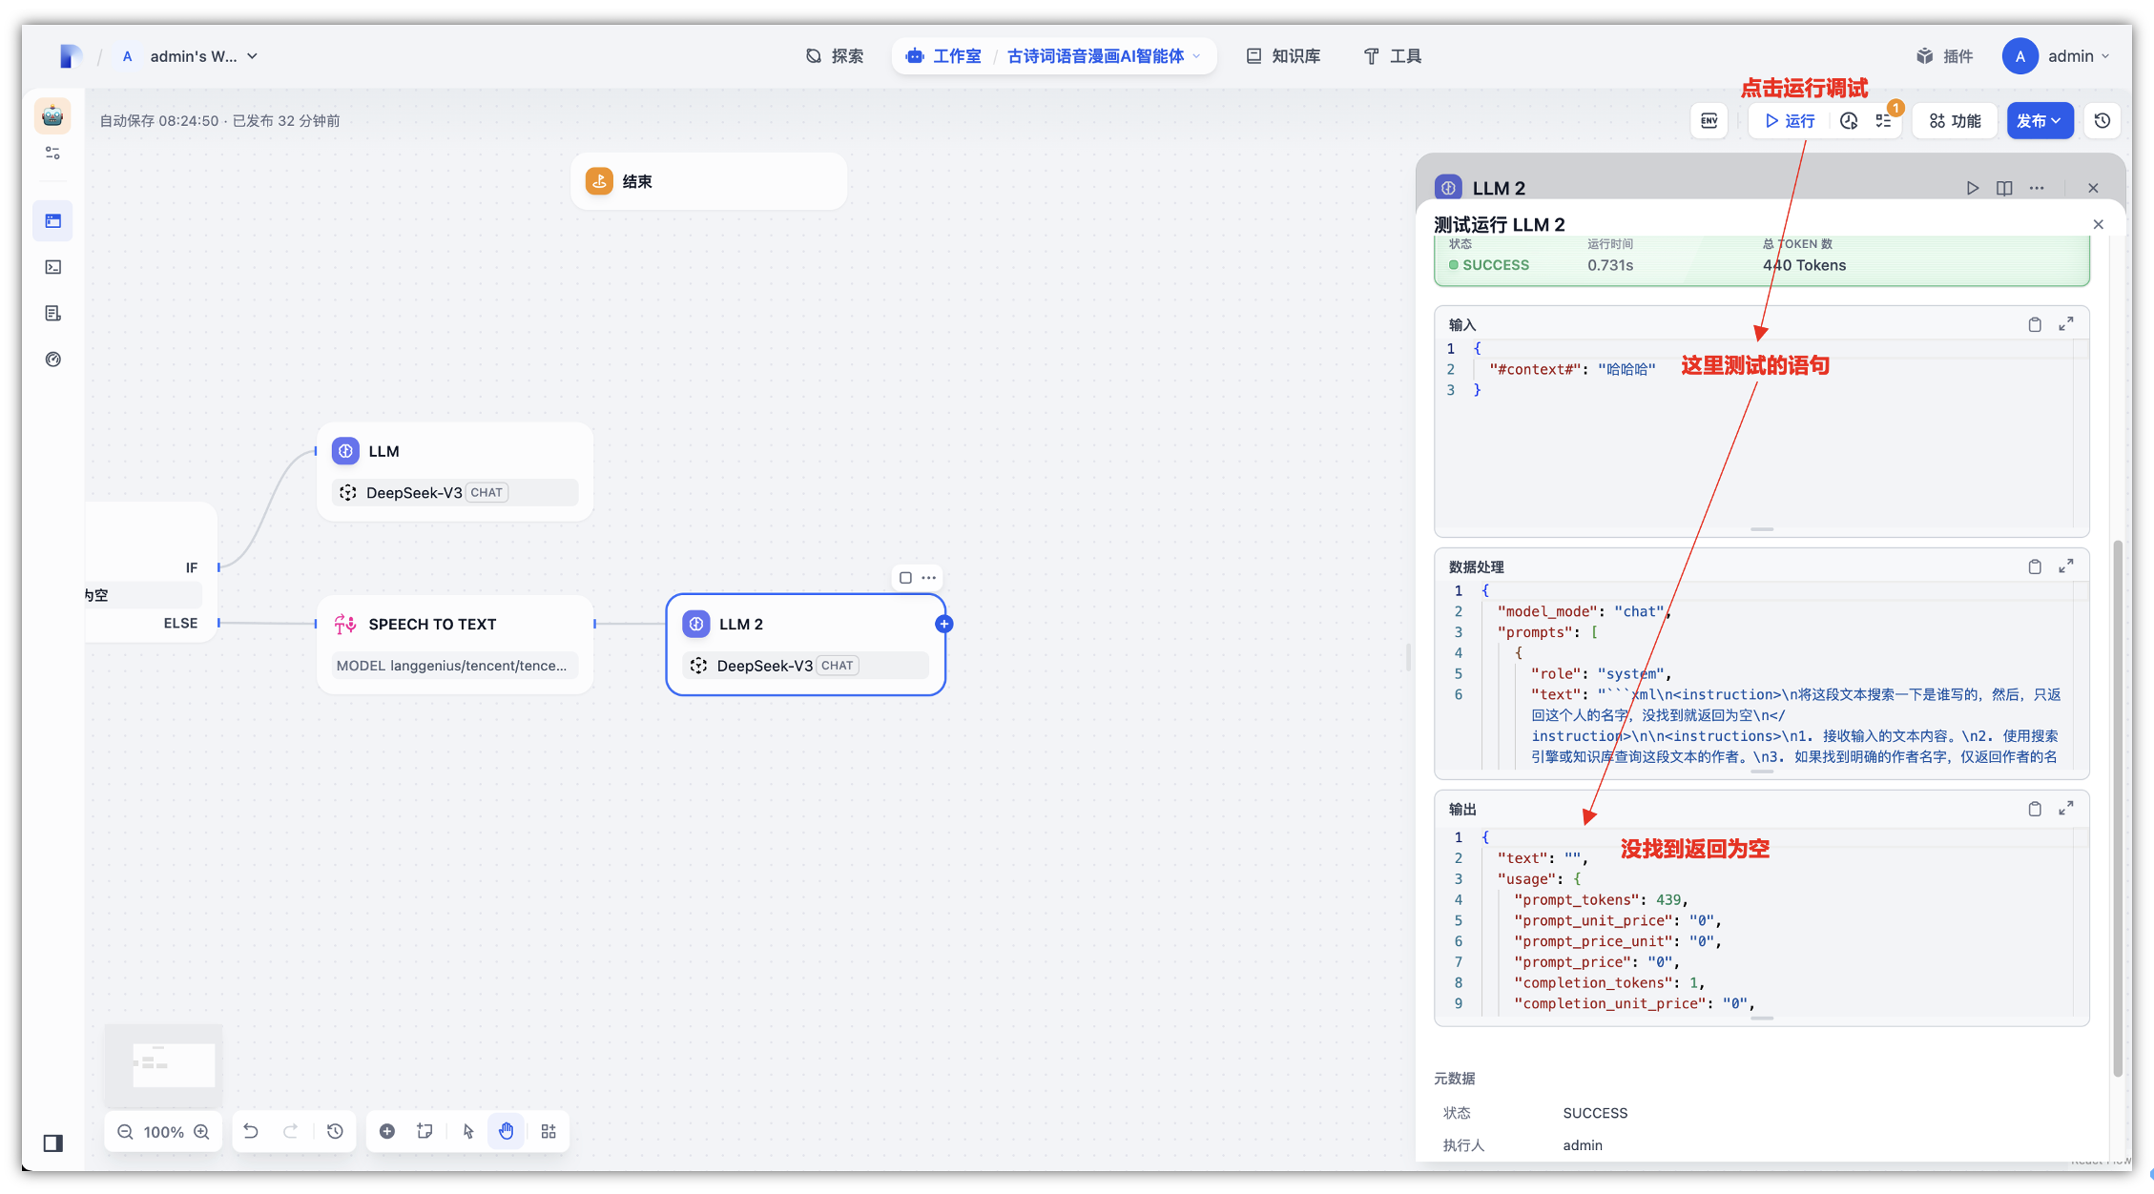The height and width of the screenshot is (1194, 2154).
Task: Open the 功能 features button
Action: coord(1955,121)
